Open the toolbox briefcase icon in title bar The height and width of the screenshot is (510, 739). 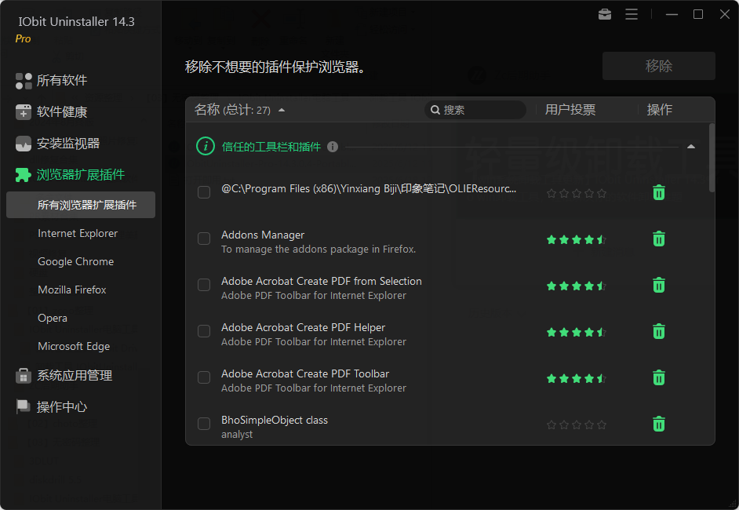click(605, 14)
